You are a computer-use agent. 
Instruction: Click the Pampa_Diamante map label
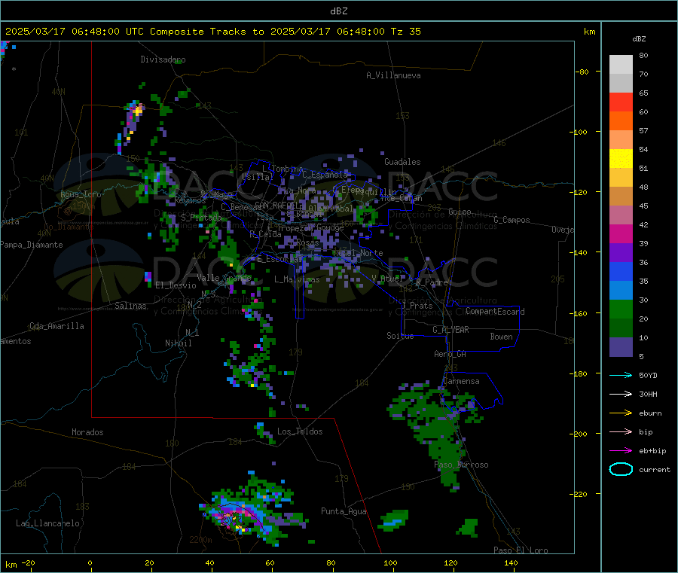point(32,245)
